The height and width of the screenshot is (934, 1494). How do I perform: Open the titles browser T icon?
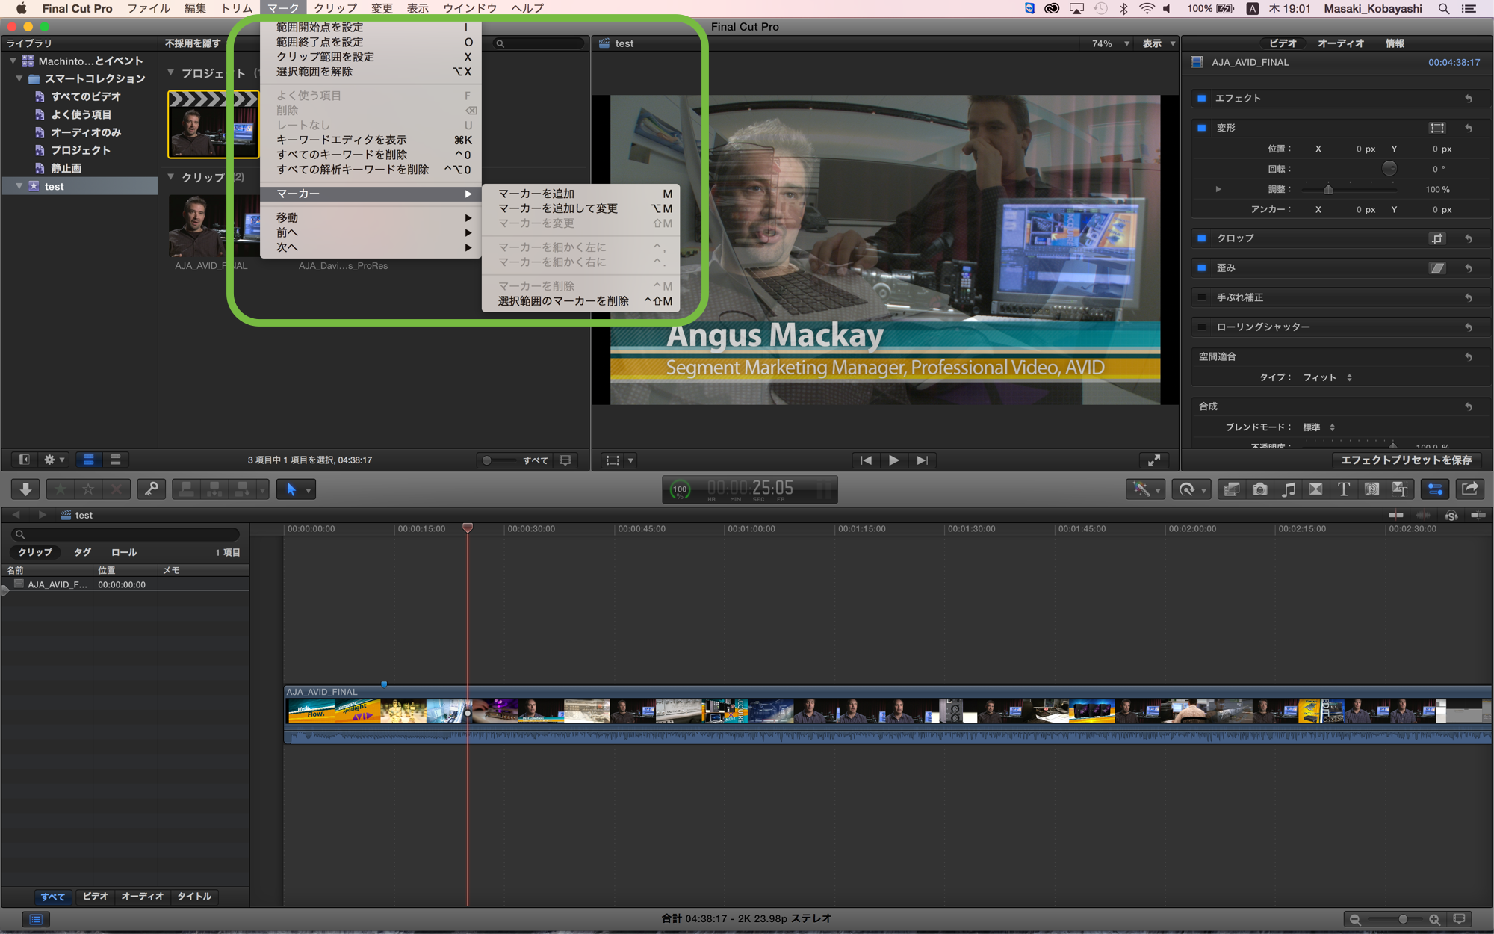pyautogui.click(x=1344, y=489)
